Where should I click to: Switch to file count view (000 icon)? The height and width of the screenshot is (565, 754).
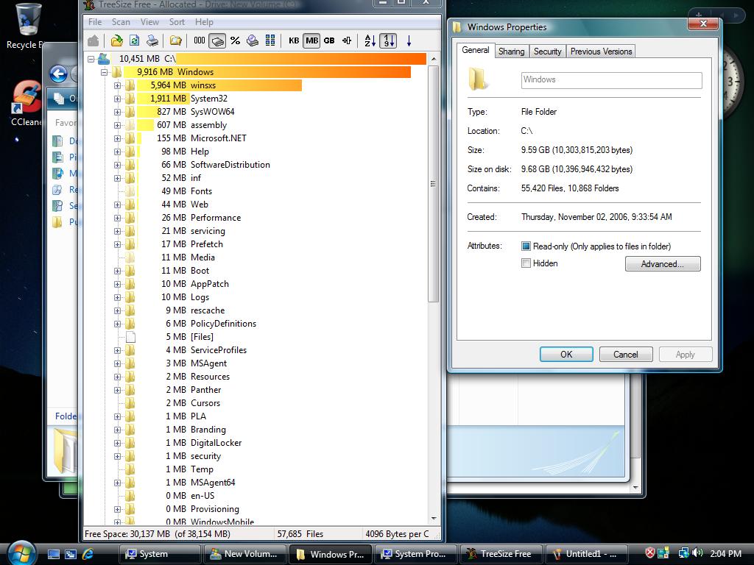tap(199, 41)
